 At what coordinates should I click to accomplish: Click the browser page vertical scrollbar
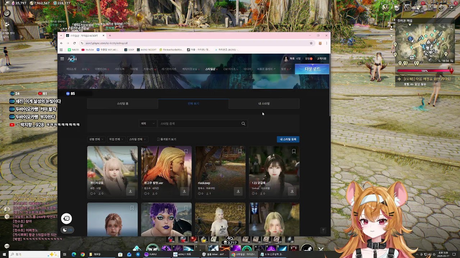click(330, 85)
